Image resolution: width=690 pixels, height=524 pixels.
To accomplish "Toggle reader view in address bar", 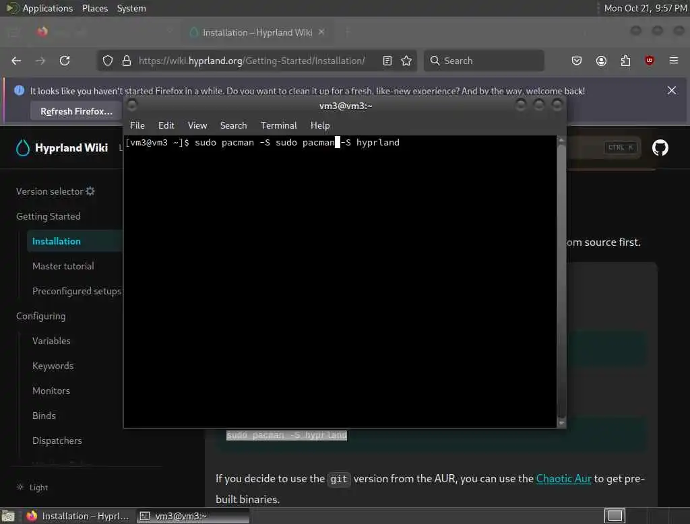I will coord(387,61).
